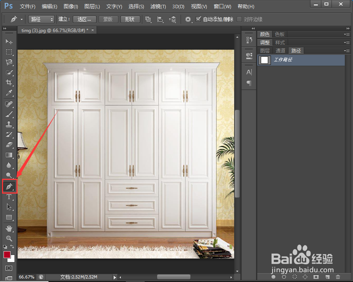Select the Path Selection tool
Viewport: 353px width, 282px height.
(9, 207)
